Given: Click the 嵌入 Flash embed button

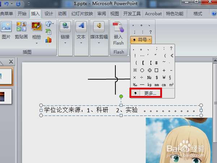Looking at the screenshot, I should [x=119, y=33].
